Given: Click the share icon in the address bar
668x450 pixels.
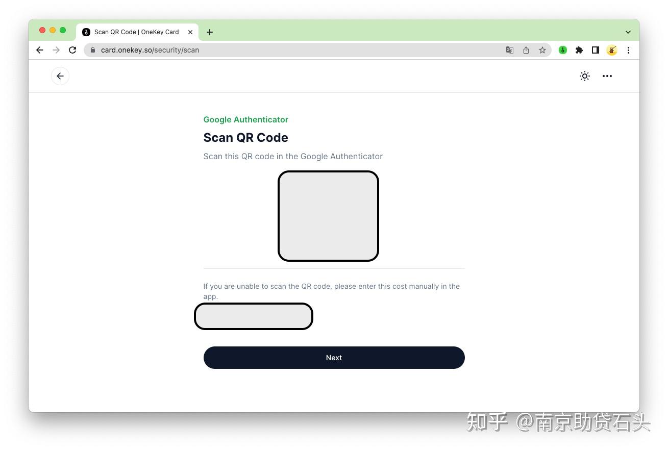Looking at the screenshot, I should click(x=526, y=50).
